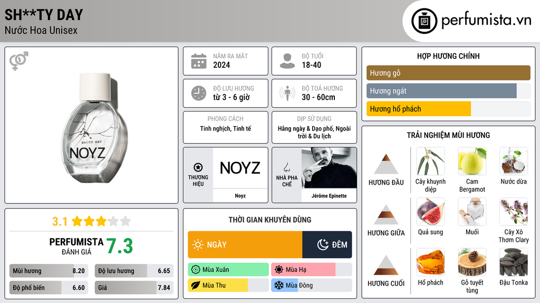Click the Hương gỗ accord bar
The height and width of the screenshot is (303, 540).
pos(448,73)
